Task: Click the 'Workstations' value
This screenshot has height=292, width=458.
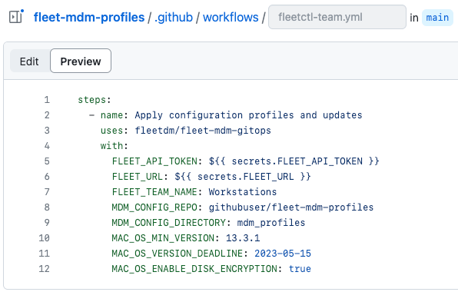Action: [x=242, y=192]
